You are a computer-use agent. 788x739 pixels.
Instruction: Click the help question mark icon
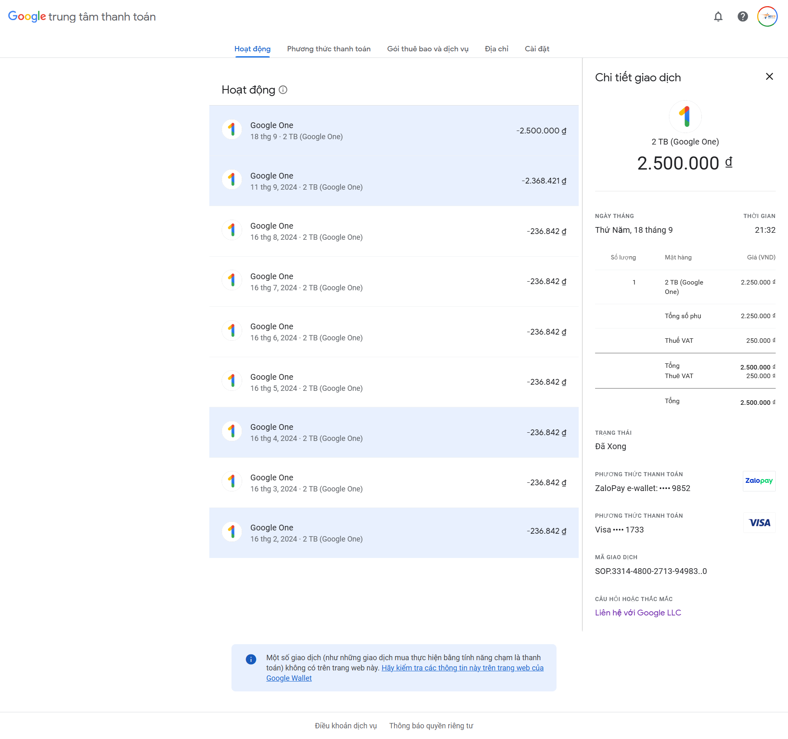742,16
